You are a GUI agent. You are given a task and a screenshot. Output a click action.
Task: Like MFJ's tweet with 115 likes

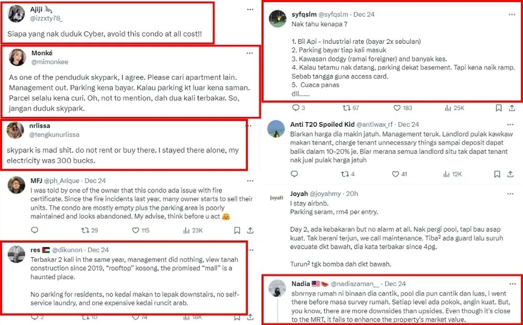135,230
